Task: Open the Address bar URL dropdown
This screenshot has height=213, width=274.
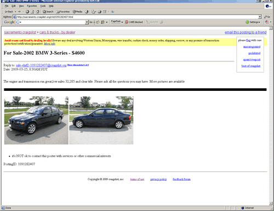Action: pos(260,17)
